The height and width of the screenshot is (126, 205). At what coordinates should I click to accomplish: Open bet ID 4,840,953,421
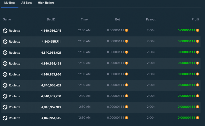coord(51,85)
